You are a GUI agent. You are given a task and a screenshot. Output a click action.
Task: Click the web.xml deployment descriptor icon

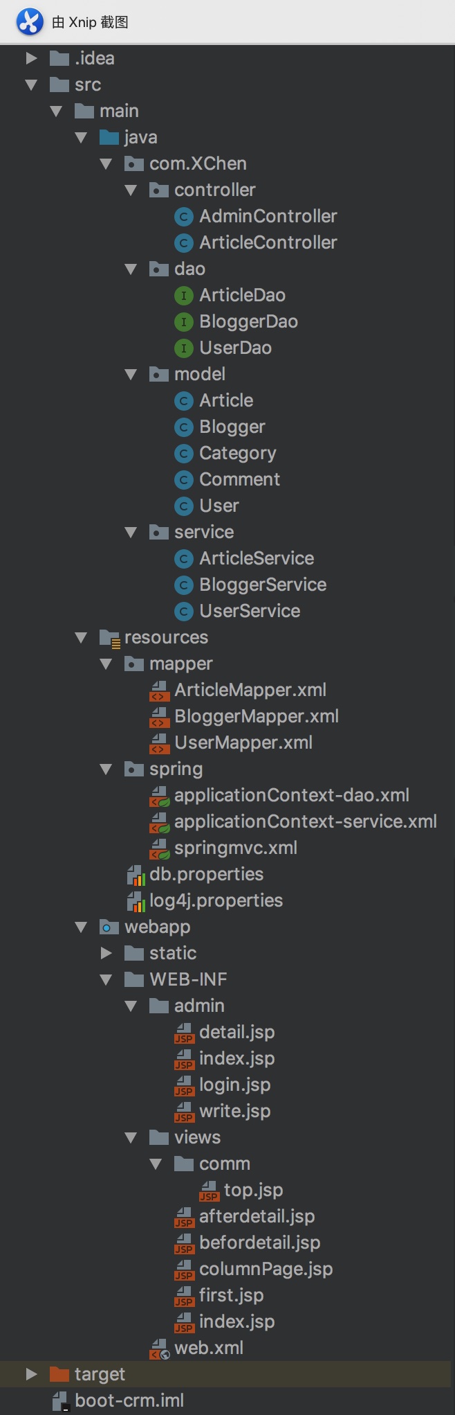tap(158, 1348)
